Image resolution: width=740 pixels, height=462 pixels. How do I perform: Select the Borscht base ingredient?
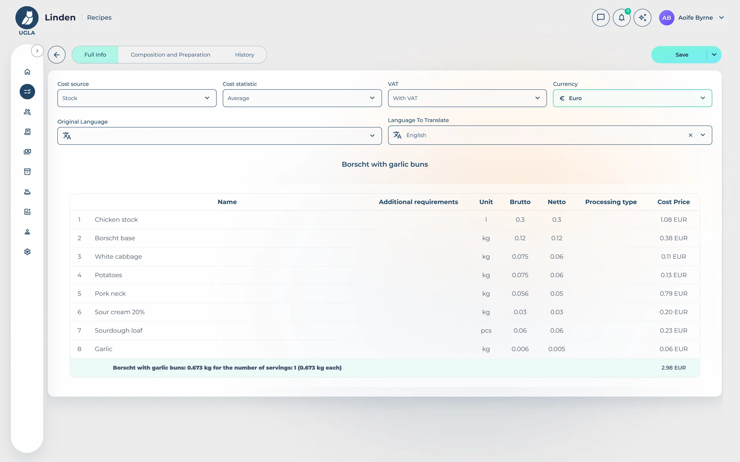point(115,238)
